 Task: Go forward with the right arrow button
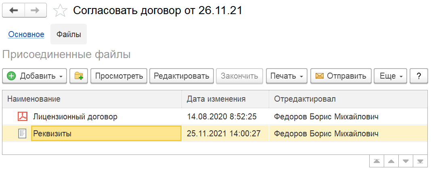(36, 11)
